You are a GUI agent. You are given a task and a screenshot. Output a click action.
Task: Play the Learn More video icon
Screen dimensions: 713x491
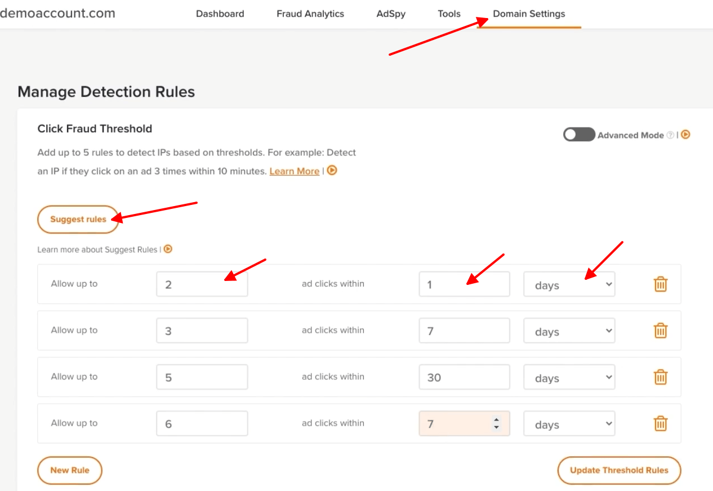click(332, 171)
